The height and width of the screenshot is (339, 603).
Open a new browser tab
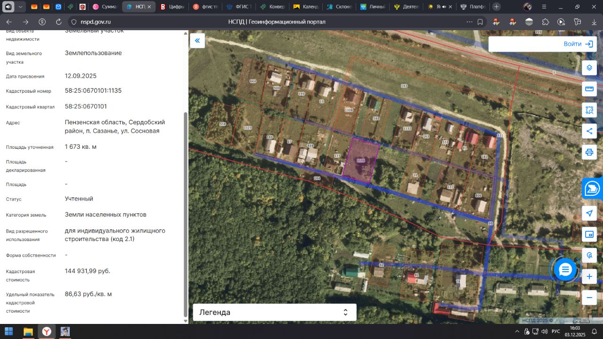(497, 7)
